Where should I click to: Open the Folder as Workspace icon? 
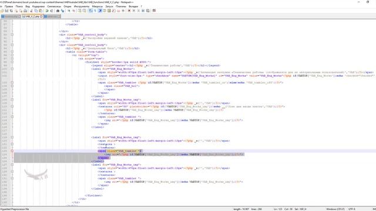[x=118, y=11]
